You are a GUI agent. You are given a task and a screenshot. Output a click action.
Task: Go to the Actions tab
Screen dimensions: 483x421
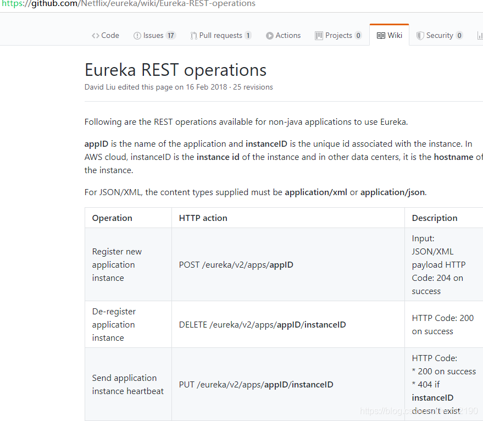(x=283, y=36)
